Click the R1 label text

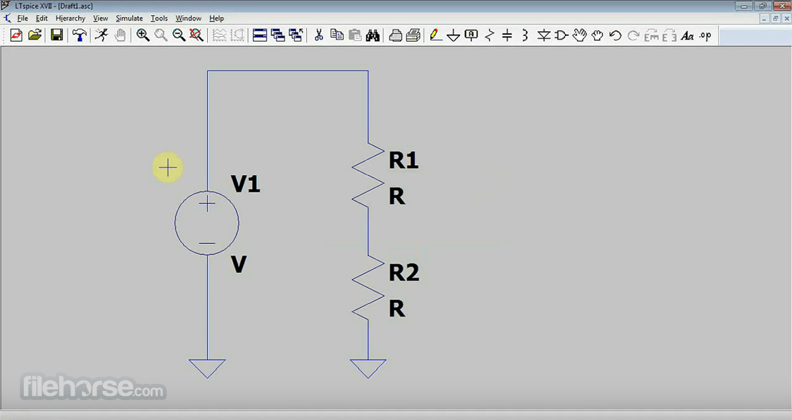[403, 160]
